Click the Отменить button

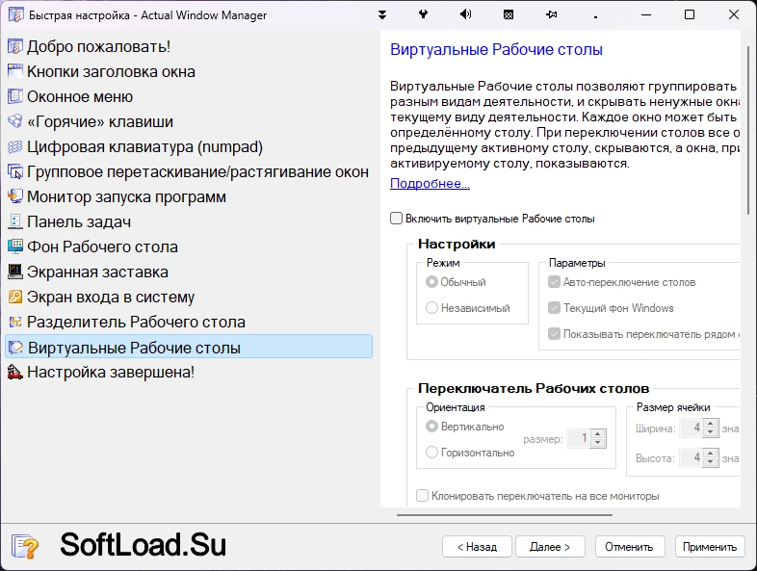630,547
